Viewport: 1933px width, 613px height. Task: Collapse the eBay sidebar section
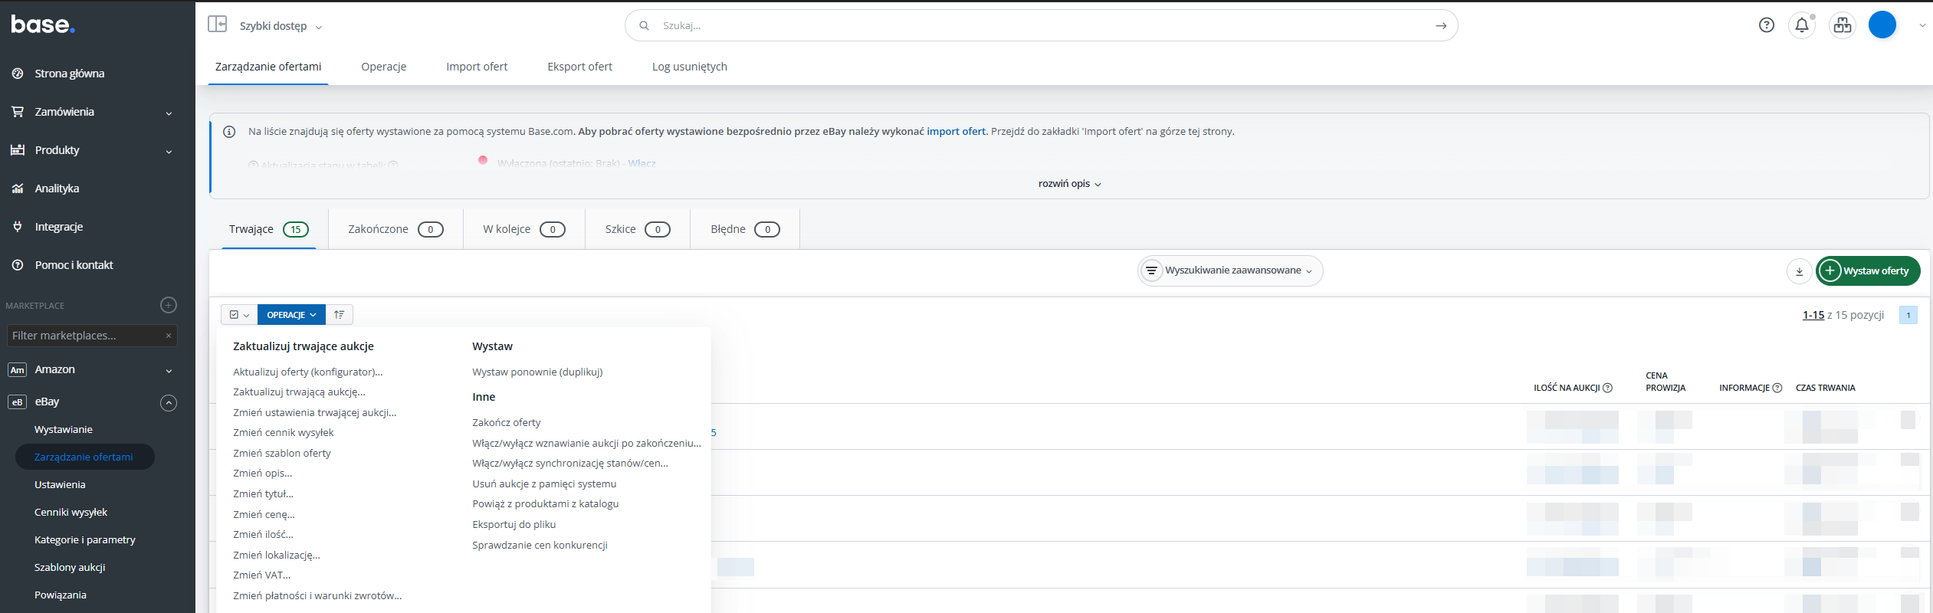click(x=169, y=402)
